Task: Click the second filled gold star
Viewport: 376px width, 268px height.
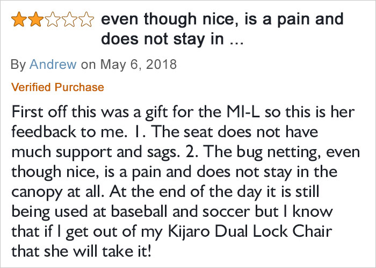Action: tap(36, 19)
